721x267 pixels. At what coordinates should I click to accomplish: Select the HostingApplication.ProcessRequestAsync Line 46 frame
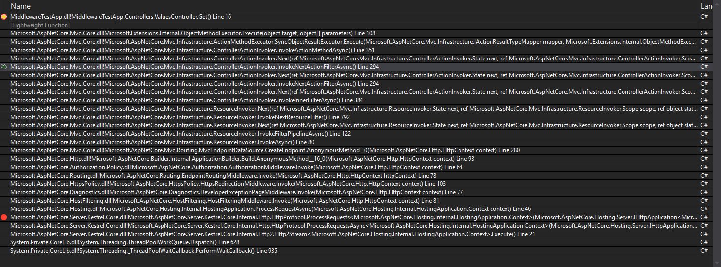[270, 209]
